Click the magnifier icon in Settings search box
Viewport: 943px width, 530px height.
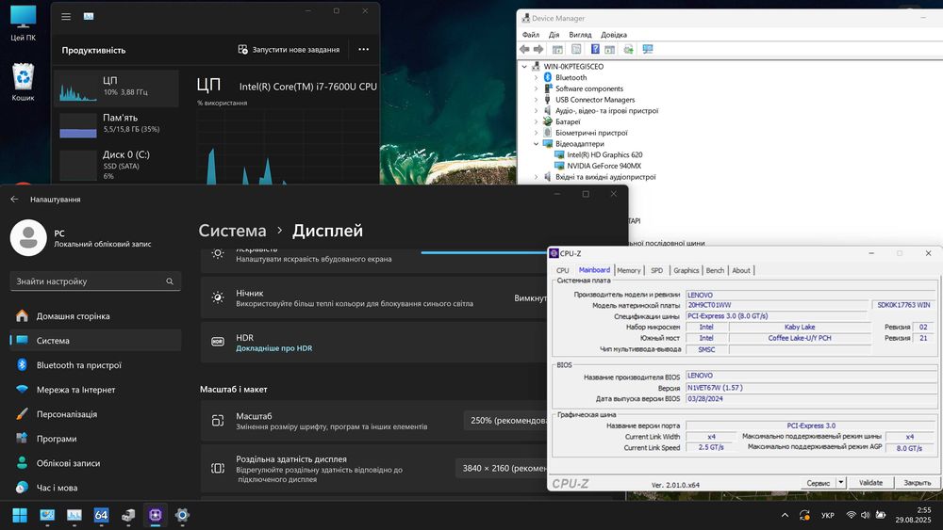(170, 281)
